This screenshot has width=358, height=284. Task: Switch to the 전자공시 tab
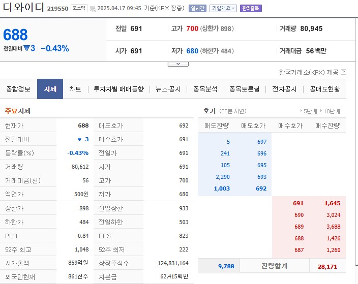(x=284, y=89)
